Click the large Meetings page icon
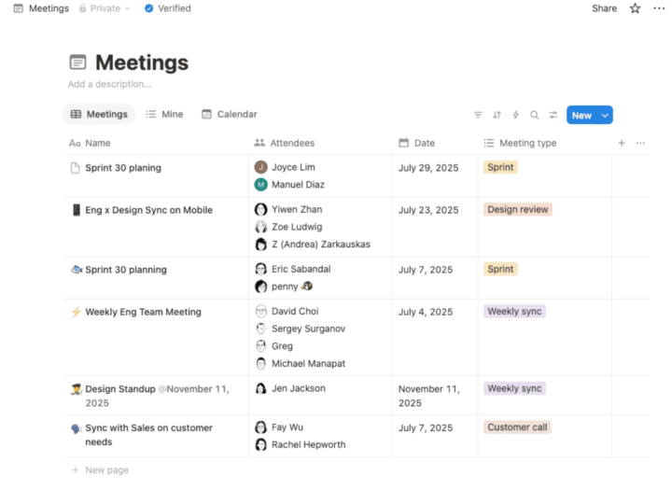Viewport: 672px width, 504px height. [77, 63]
